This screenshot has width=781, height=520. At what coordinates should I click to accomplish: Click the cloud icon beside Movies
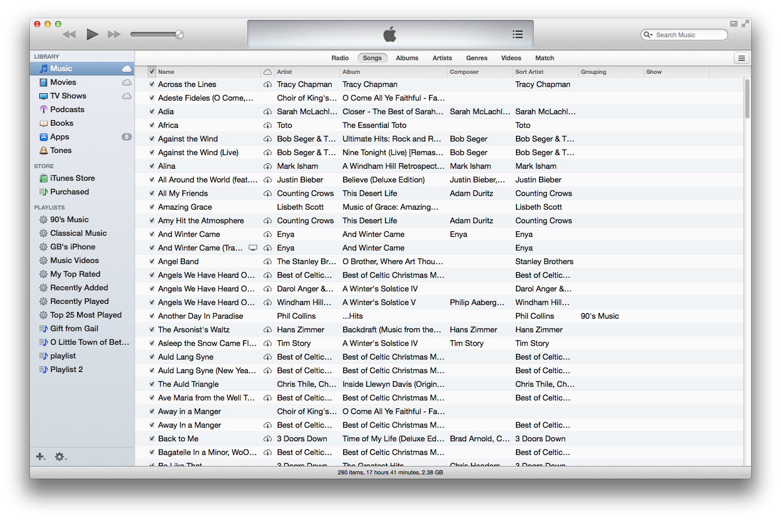tap(127, 82)
